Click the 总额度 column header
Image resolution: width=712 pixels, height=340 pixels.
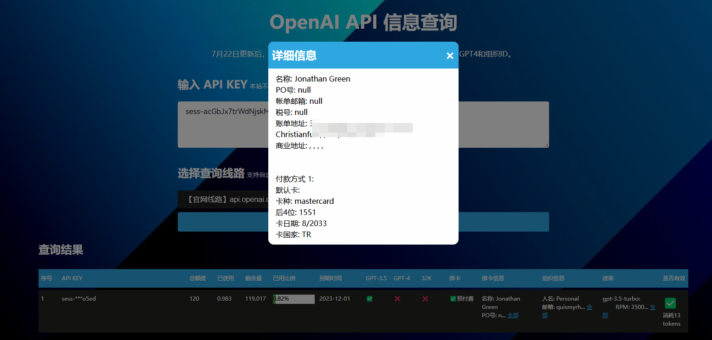click(198, 278)
